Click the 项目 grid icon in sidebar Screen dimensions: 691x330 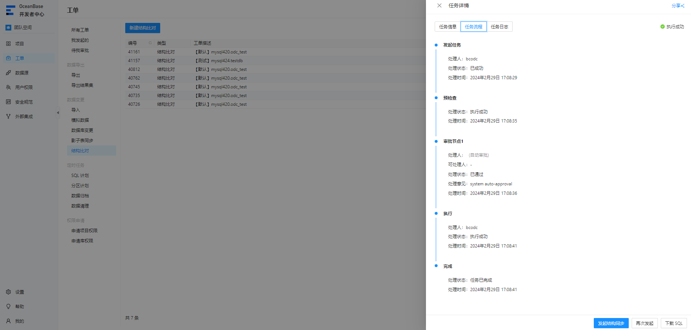tap(8, 44)
